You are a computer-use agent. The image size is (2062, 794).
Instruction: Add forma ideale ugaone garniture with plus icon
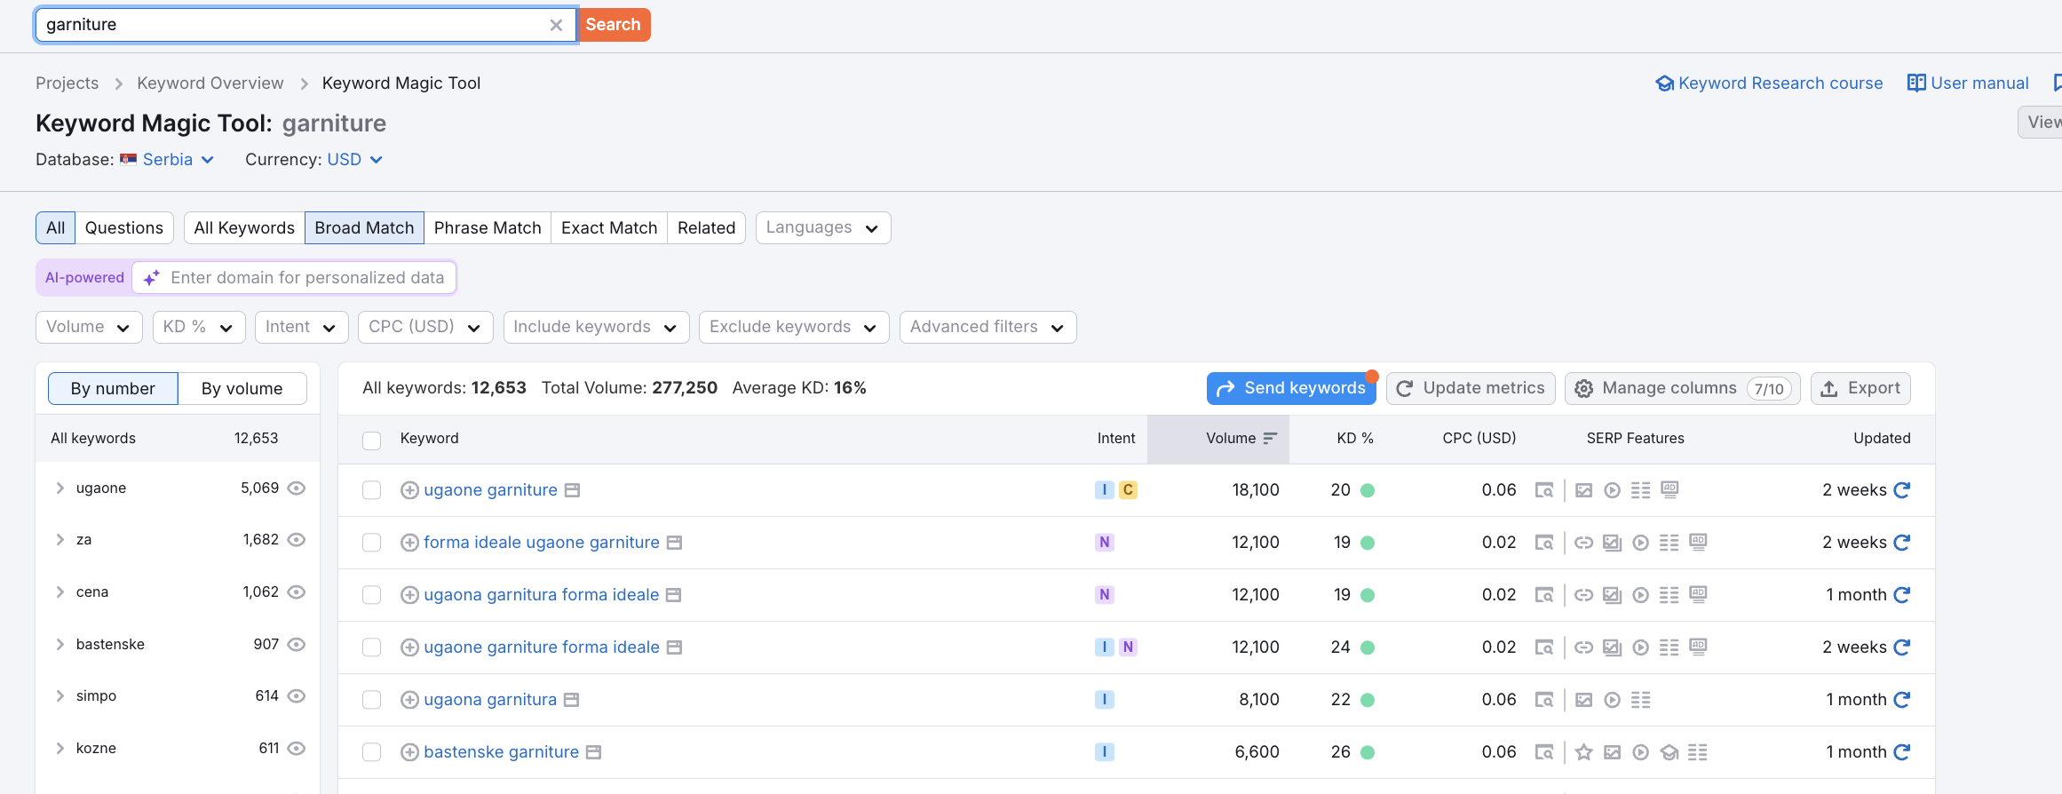pos(409,543)
